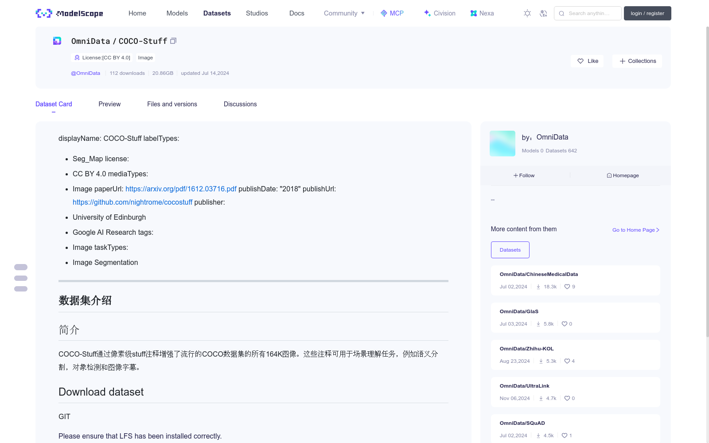Click the Like button label

pos(593,61)
